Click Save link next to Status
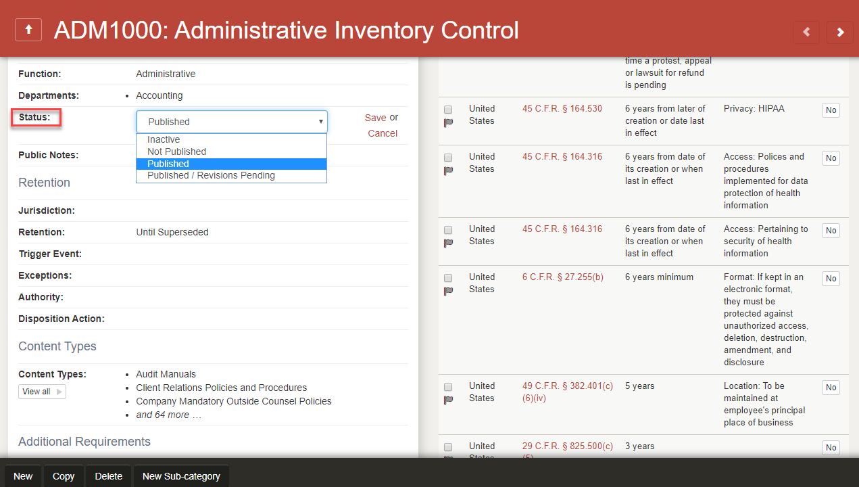The image size is (859, 487). point(375,118)
